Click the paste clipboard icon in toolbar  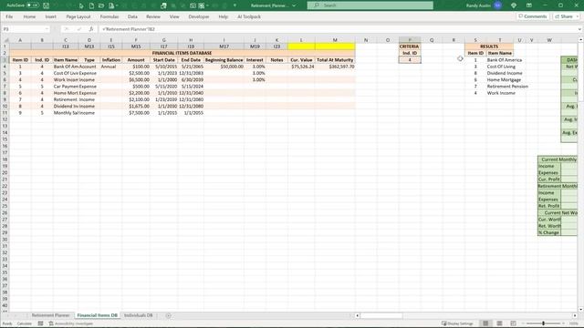[163, 5]
